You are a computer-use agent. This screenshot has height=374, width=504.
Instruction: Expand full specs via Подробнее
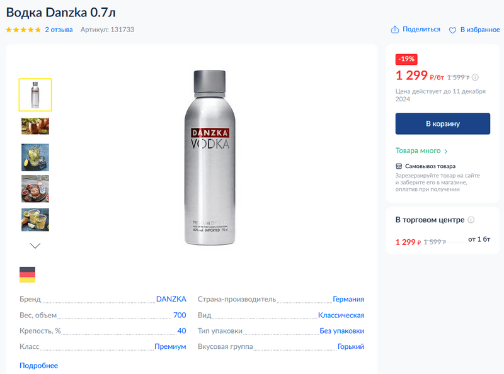[38, 365]
